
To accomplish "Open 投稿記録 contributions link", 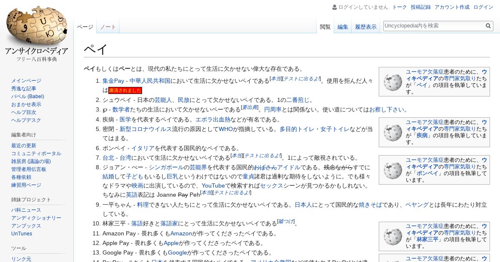I will (x=421, y=7).
